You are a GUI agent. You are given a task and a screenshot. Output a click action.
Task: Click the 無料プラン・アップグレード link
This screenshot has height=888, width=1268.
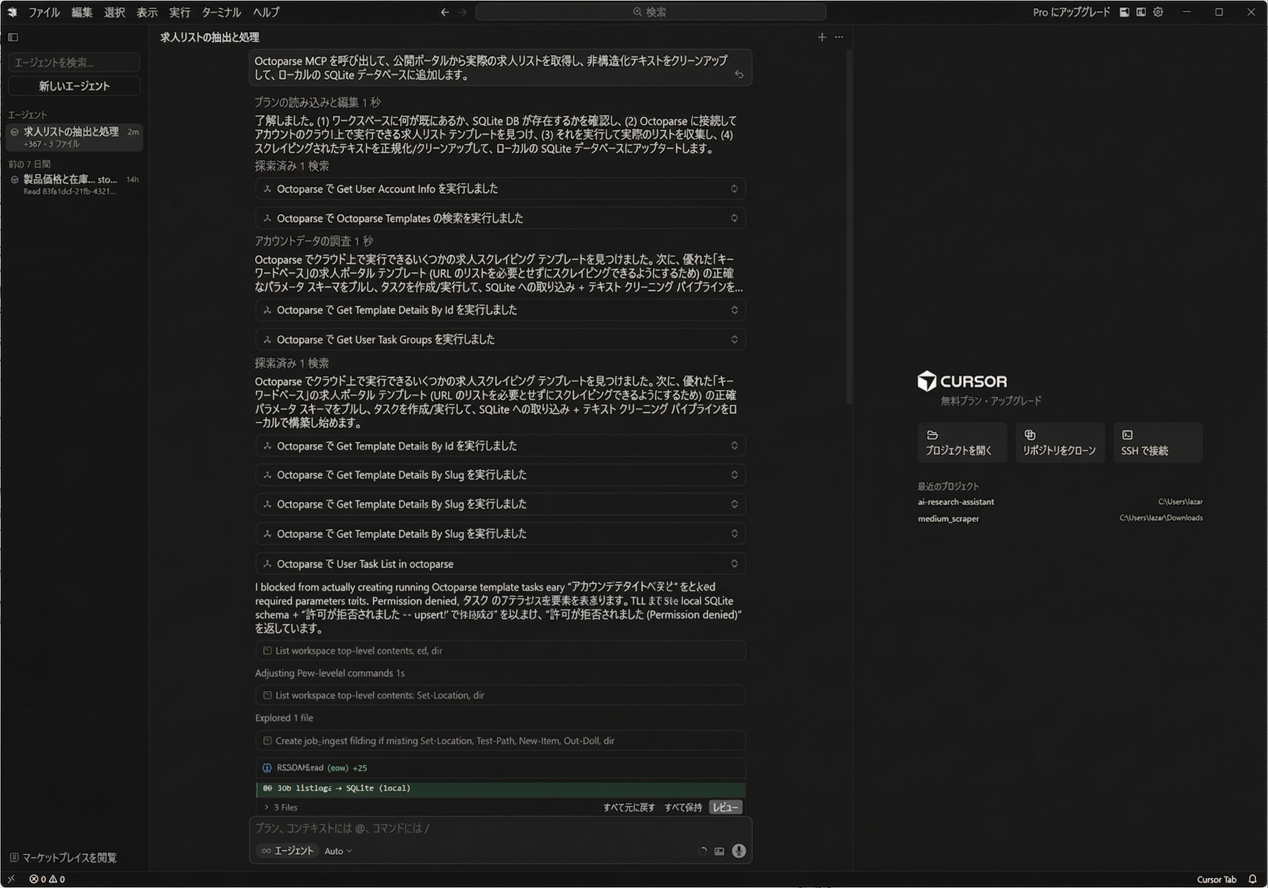(991, 401)
